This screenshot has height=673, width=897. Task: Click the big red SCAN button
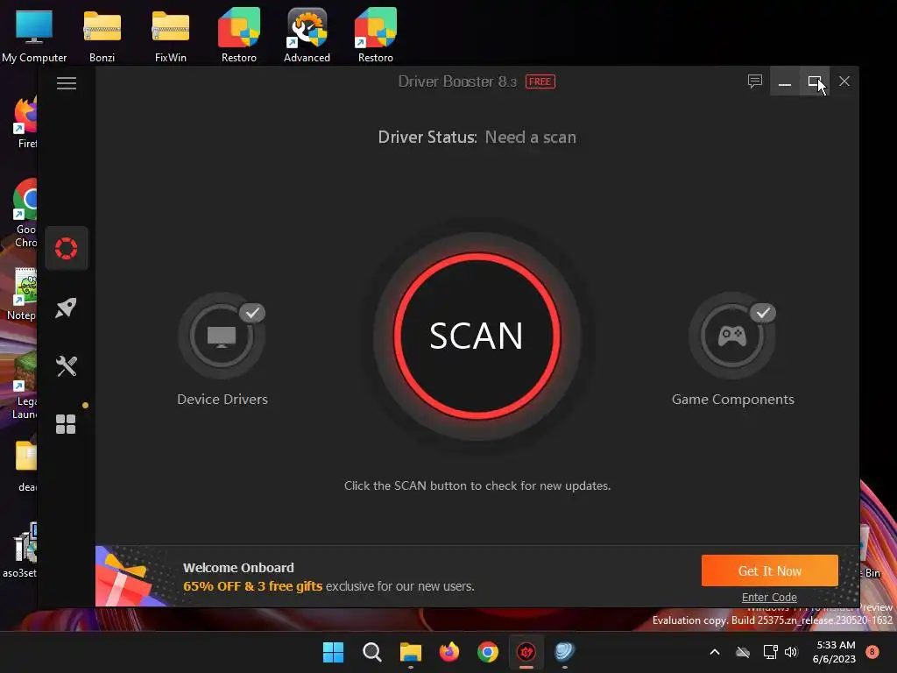click(x=477, y=336)
